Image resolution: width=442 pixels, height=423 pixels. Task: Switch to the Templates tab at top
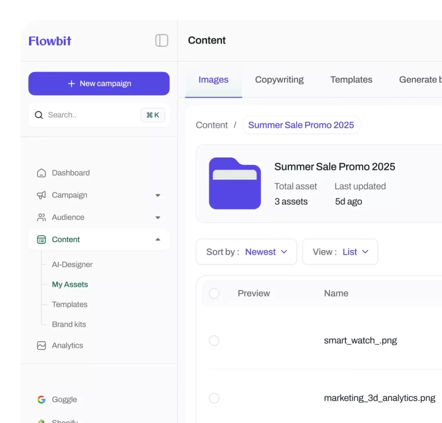(351, 80)
